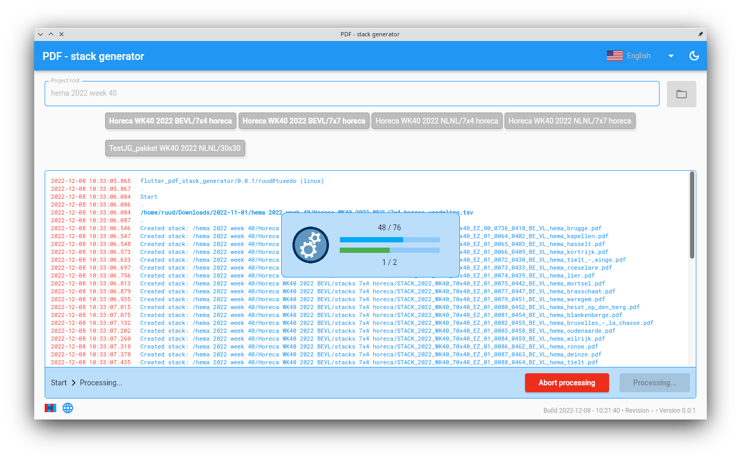Toggle dark mode with the moon icon
Viewport: 741px width, 460px height.
pos(694,56)
